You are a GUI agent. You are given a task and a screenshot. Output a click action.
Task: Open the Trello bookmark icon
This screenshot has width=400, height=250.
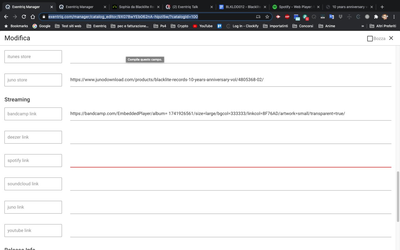(219, 26)
